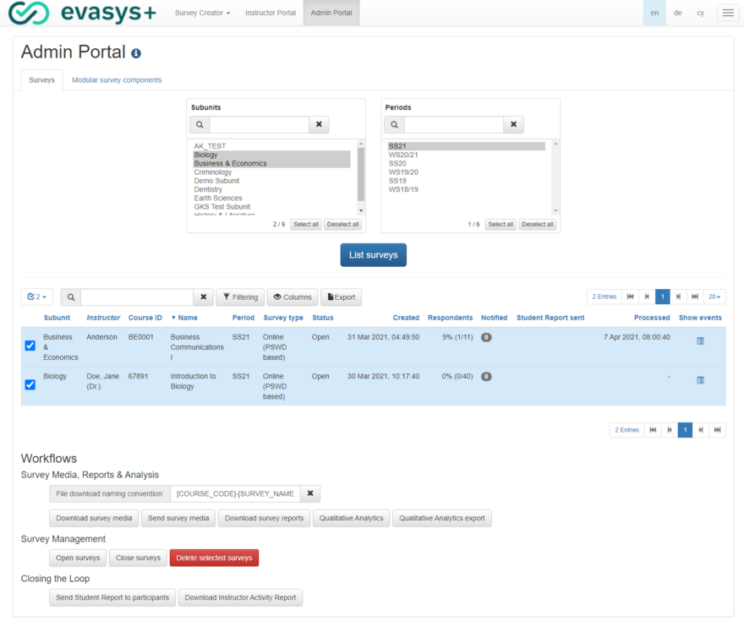Show events for Introduction to Biology
Image resolution: width=744 pixels, height=626 pixels.
coord(700,379)
